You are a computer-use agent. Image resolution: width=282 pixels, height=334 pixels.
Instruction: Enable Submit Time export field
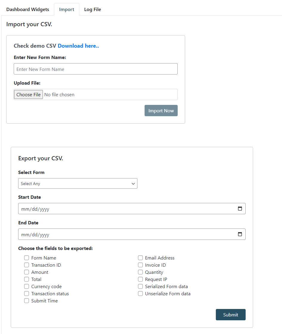pyautogui.click(x=27, y=301)
